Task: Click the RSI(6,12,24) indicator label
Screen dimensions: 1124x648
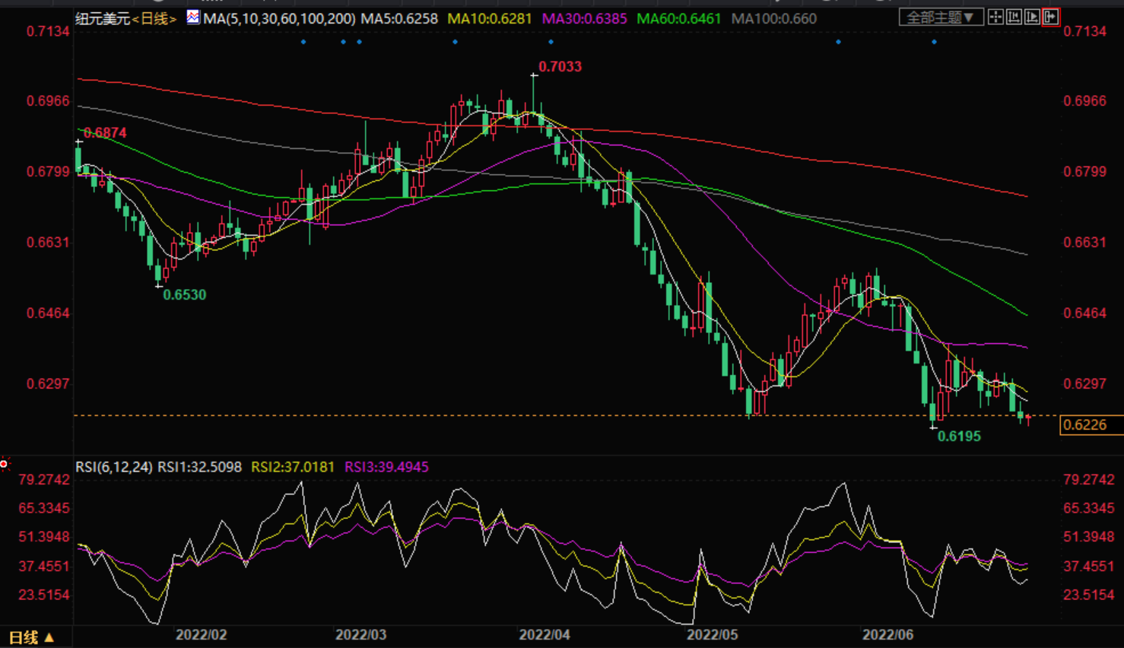Action: click(x=114, y=467)
